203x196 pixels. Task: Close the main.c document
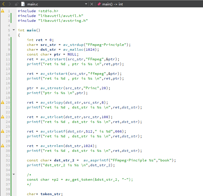tap(92, 4)
